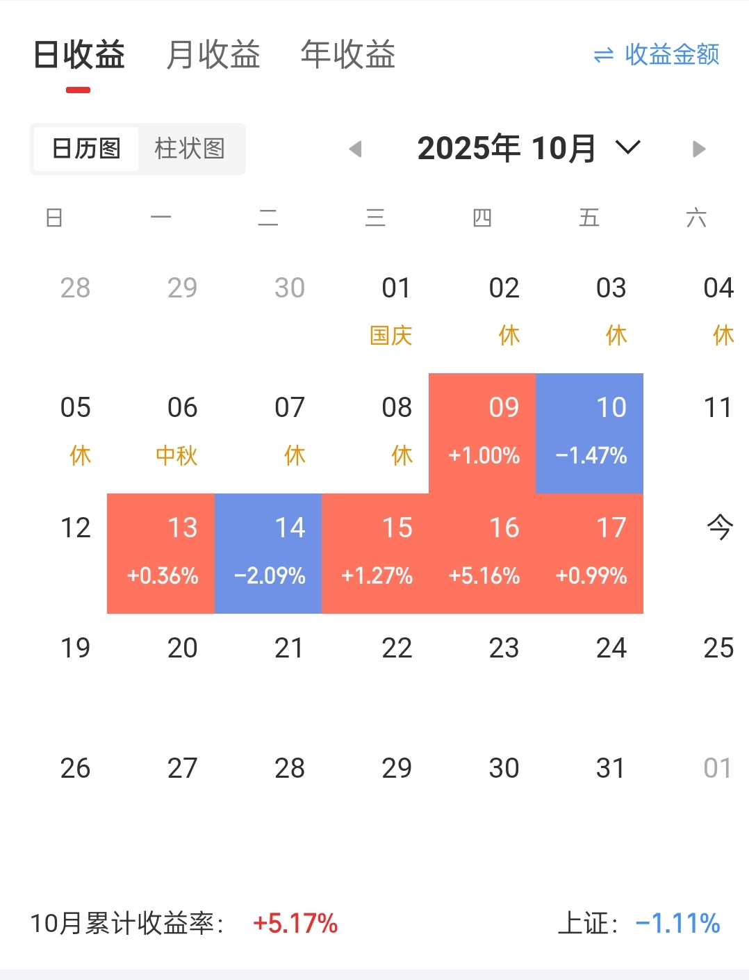The image size is (749, 980).
Task: Tap October 16 with +5.16% return
Action: pos(483,553)
